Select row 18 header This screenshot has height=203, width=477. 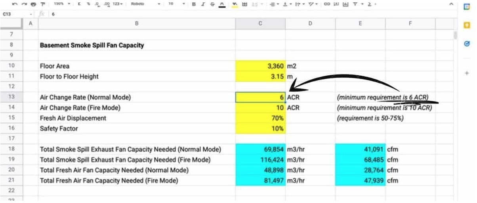pyautogui.click(x=11, y=149)
